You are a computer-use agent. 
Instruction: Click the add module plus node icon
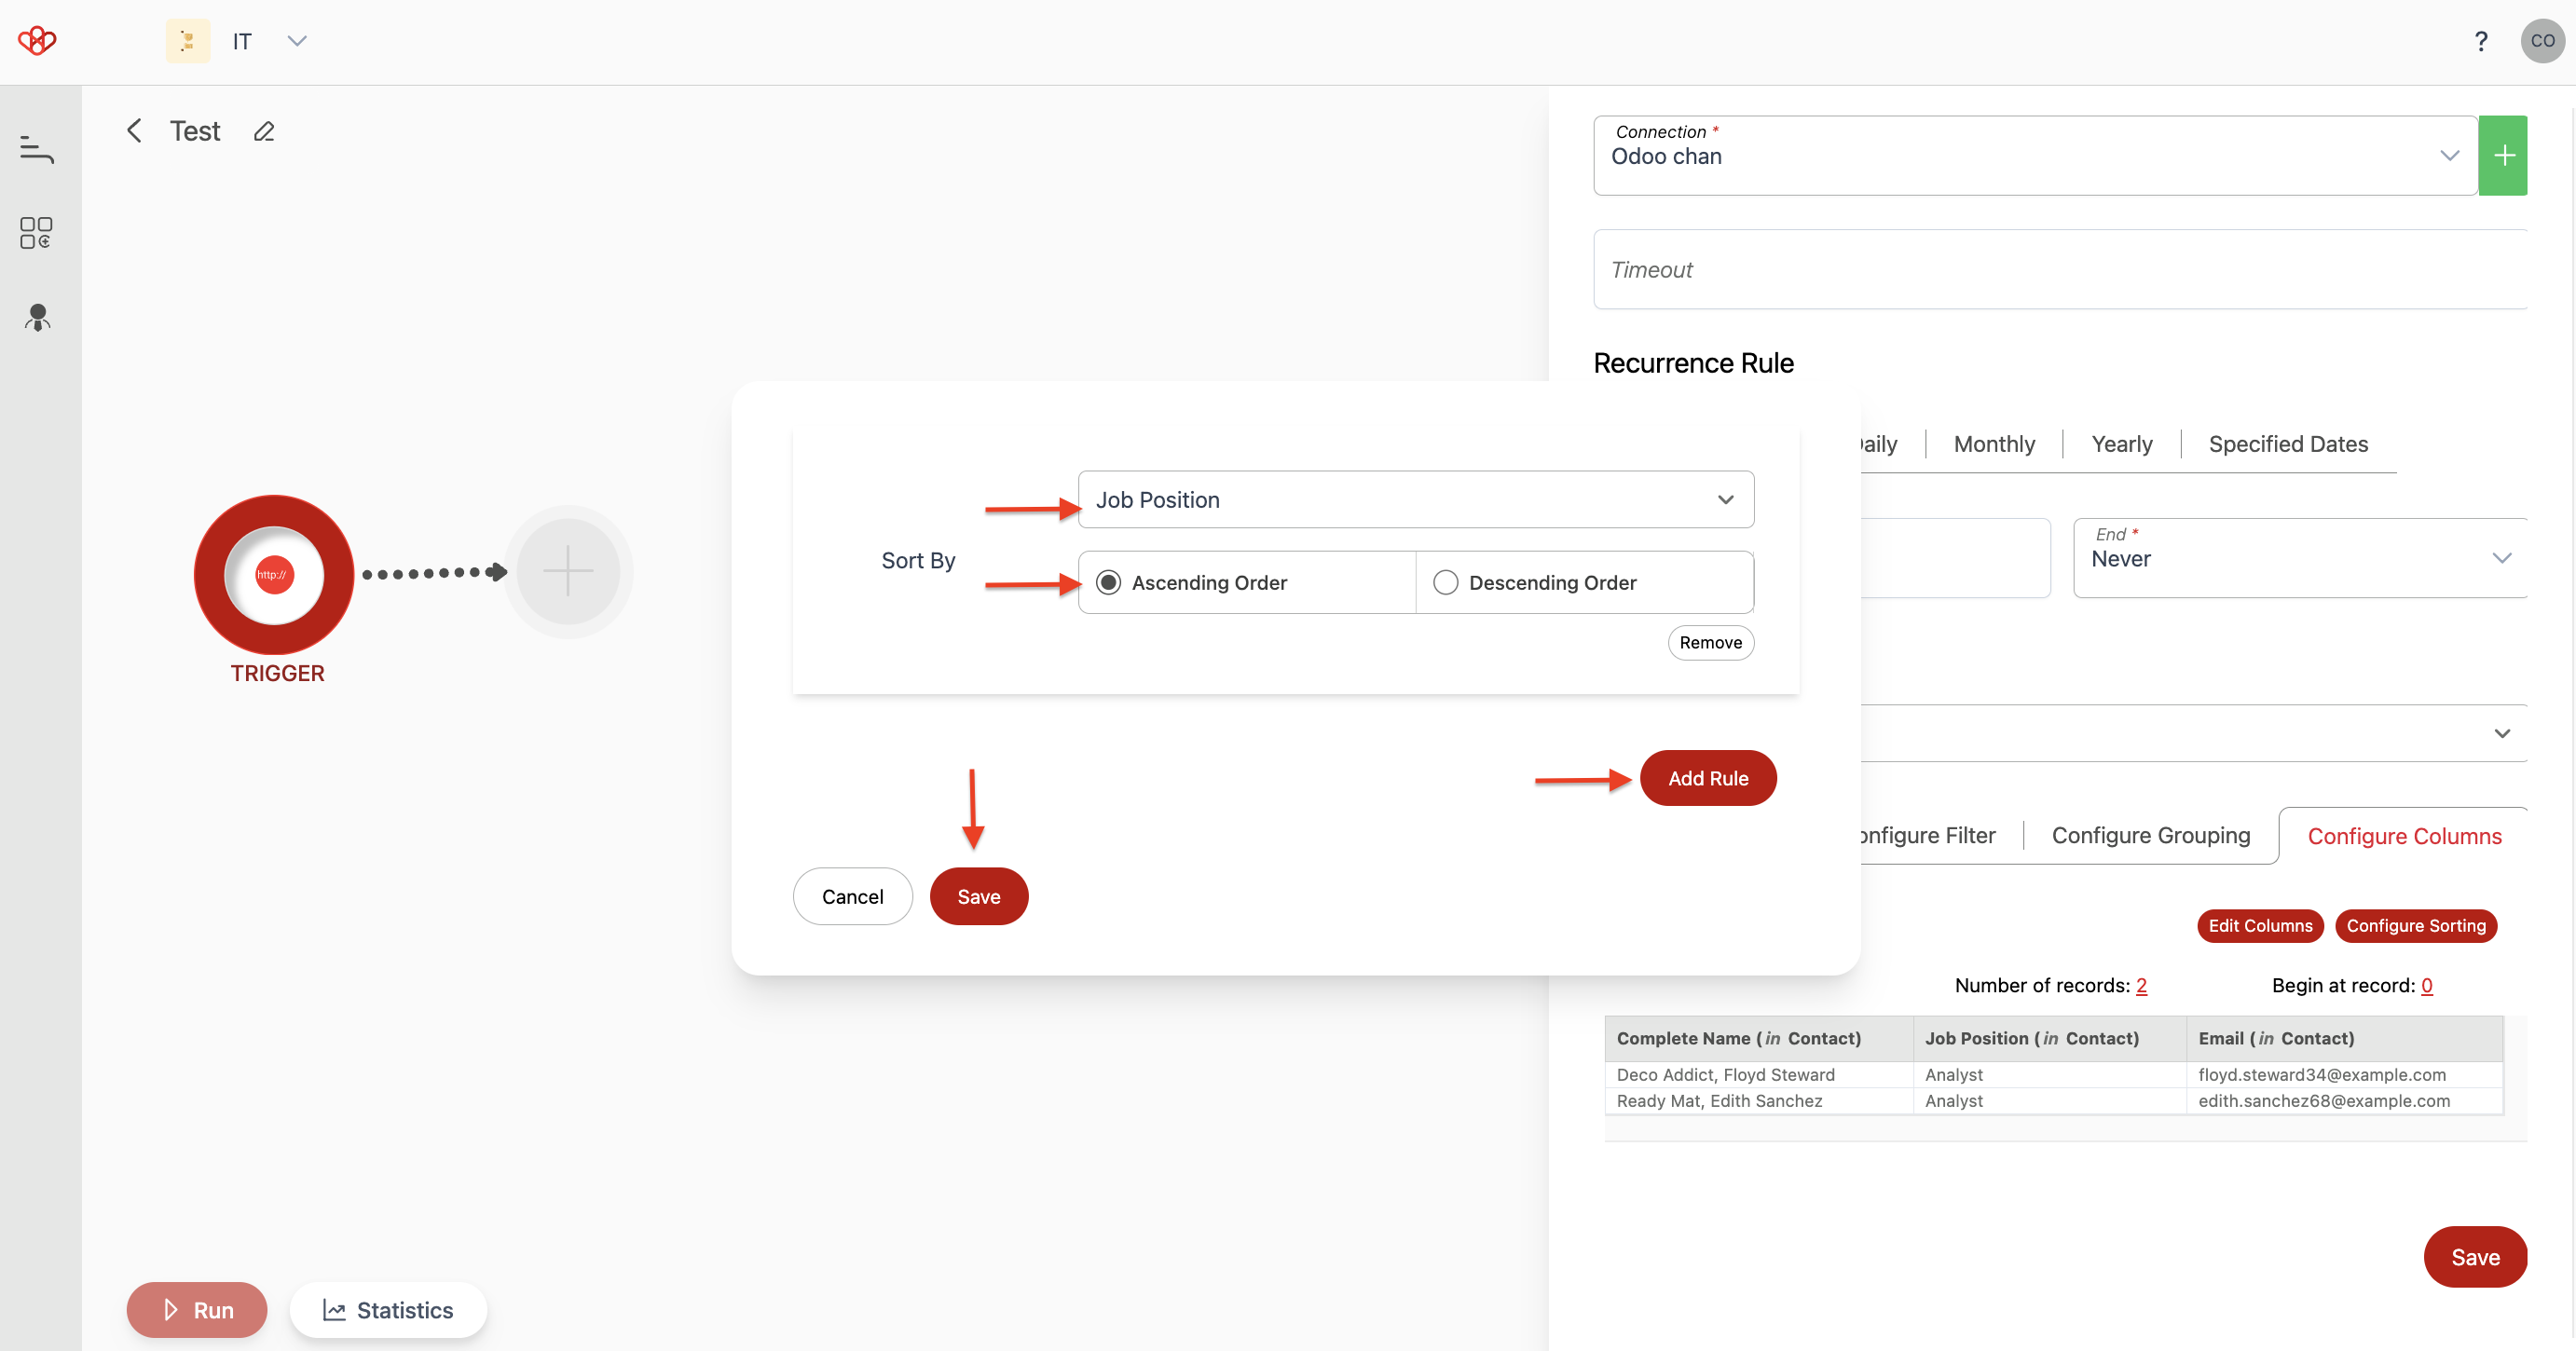(x=569, y=571)
